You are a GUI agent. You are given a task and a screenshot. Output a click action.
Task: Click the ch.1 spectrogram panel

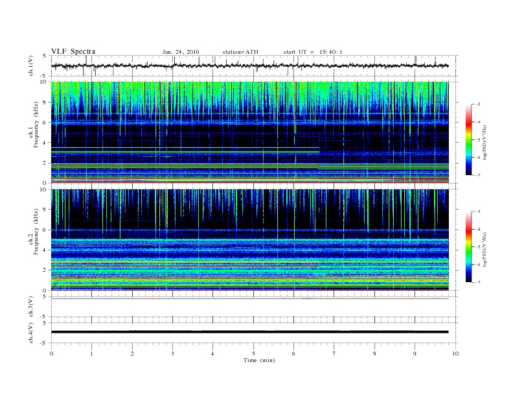[x=249, y=132]
